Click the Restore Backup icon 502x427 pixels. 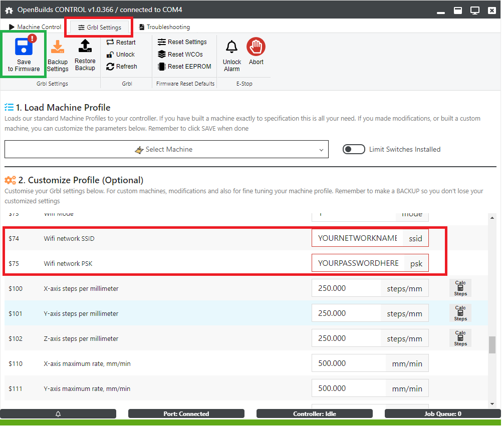click(x=85, y=47)
